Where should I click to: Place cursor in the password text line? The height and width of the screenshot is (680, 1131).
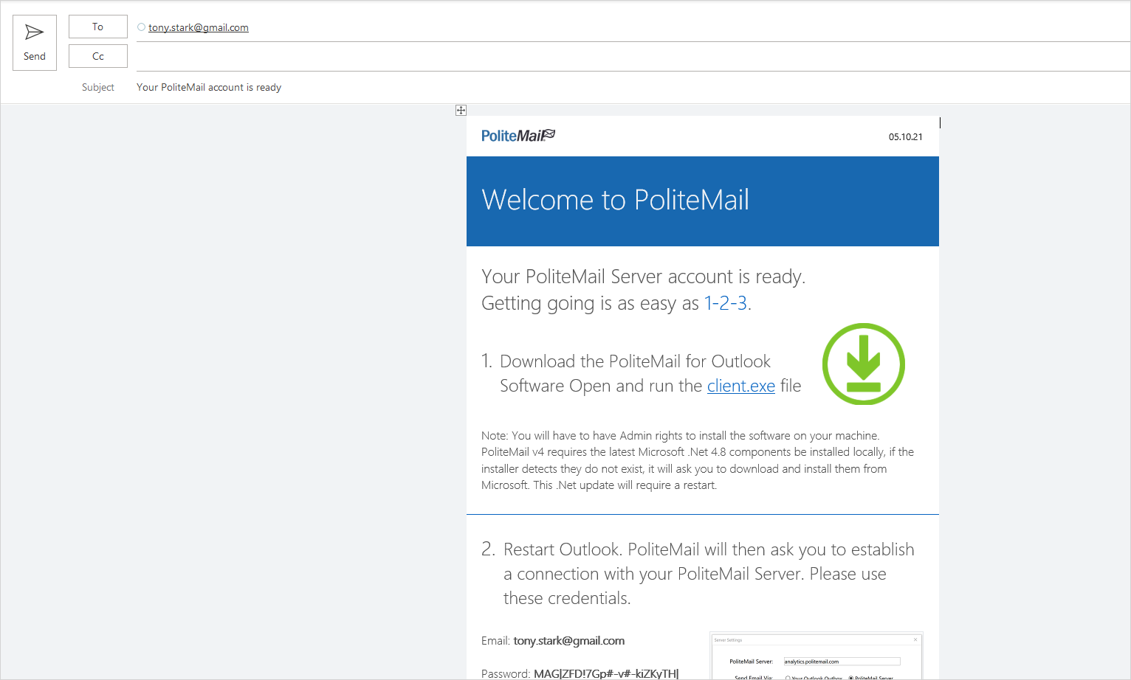click(x=580, y=673)
